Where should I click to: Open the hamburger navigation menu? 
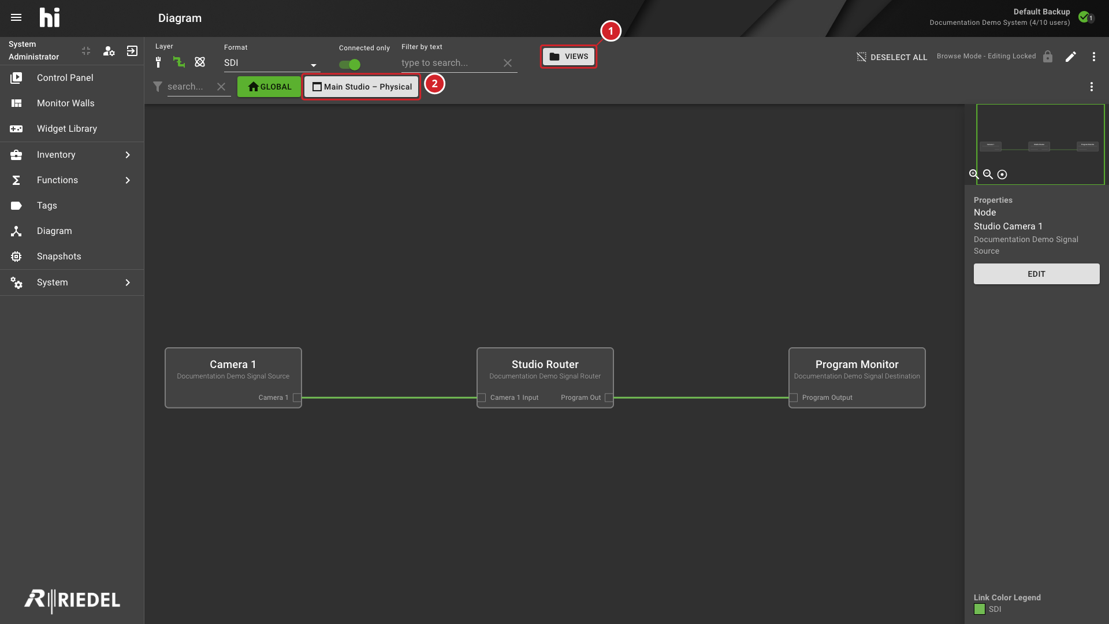16,17
